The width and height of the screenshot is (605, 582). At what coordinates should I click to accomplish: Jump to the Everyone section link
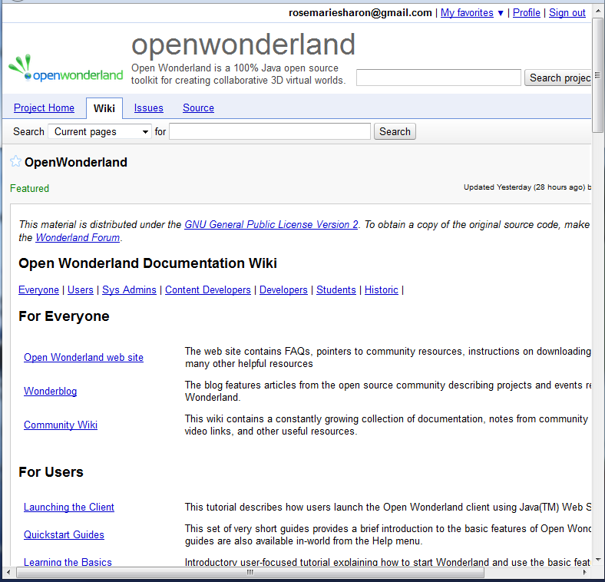click(38, 289)
